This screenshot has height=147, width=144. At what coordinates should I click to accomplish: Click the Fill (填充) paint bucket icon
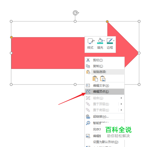(100, 40)
